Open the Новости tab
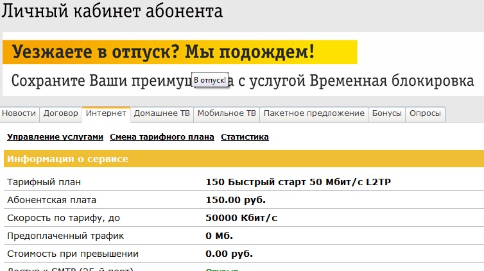 coord(19,114)
